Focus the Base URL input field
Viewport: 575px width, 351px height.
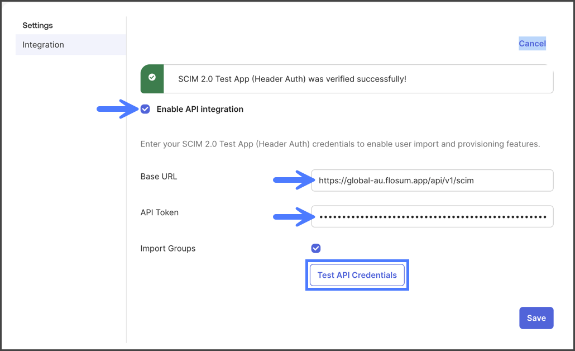click(x=432, y=181)
